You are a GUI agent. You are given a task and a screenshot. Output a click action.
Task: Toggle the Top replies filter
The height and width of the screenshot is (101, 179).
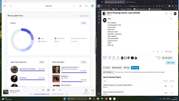tap(167, 58)
